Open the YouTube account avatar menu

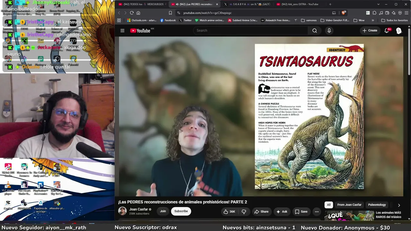399,30
